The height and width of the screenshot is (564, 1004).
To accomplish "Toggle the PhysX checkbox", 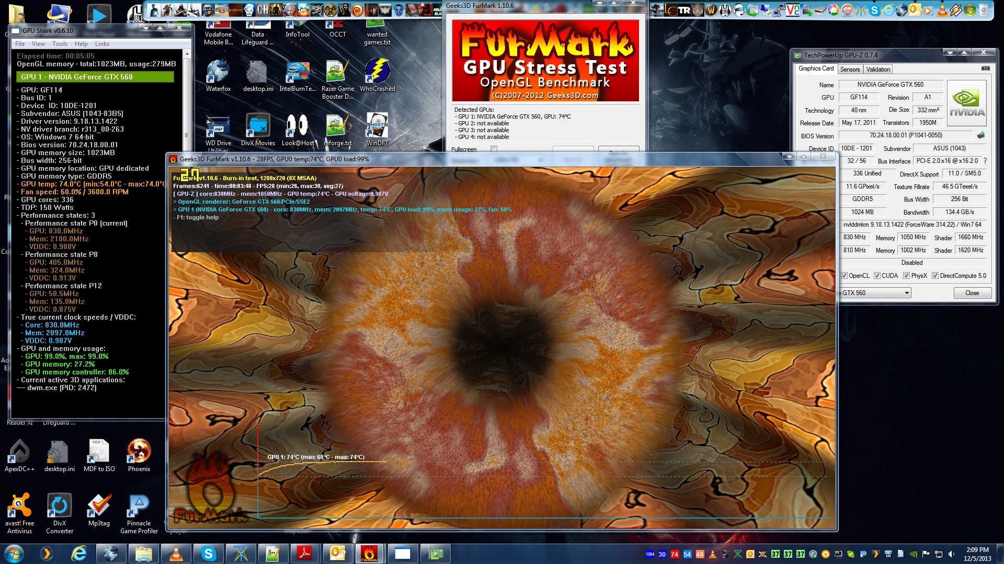I will (x=906, y=276).
